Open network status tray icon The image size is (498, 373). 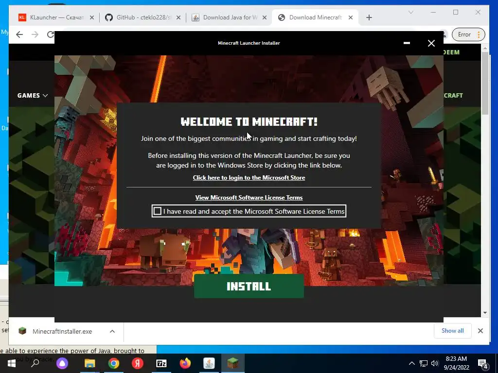tap(424, 363)
